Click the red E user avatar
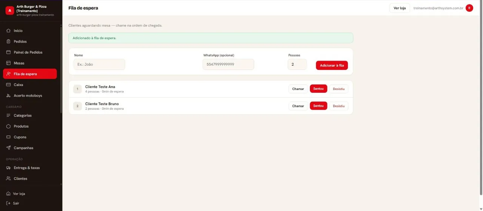 tap(469, 8)
